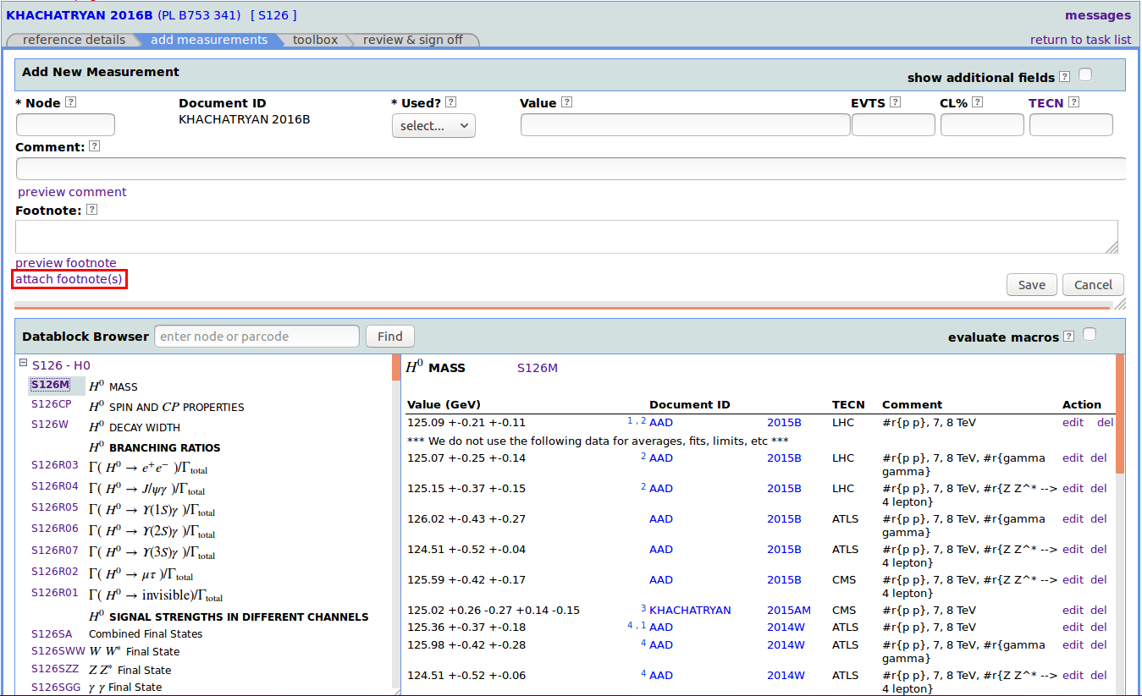Viewport: 1142px width, 696px height.
Task: Select S126SWW final state node
Action: coord(57,651)
